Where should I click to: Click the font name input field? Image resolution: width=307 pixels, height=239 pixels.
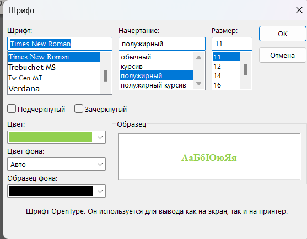60,44
